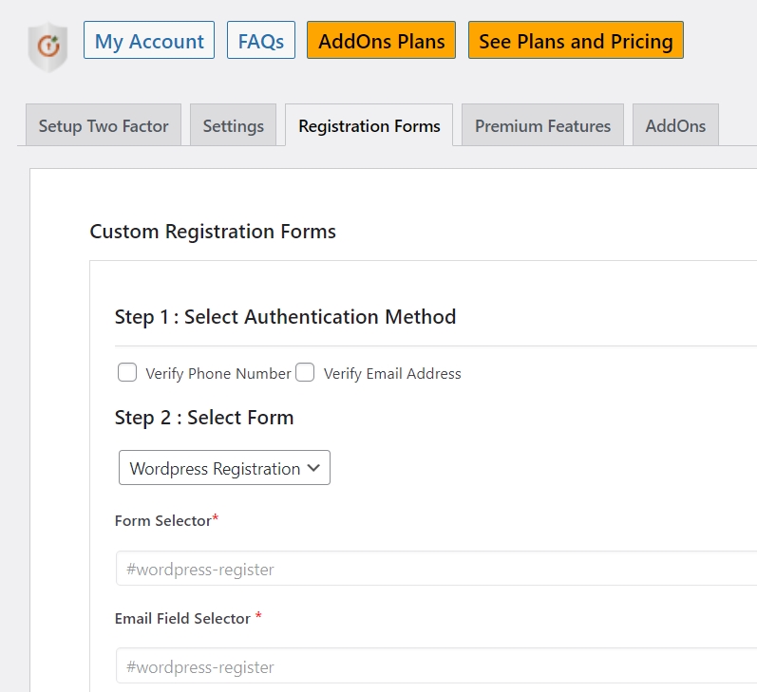The height and width of the screenshot is (692, 757).
Task: Enable the Verify Phone Number checkbox
Action: (127, 372)
